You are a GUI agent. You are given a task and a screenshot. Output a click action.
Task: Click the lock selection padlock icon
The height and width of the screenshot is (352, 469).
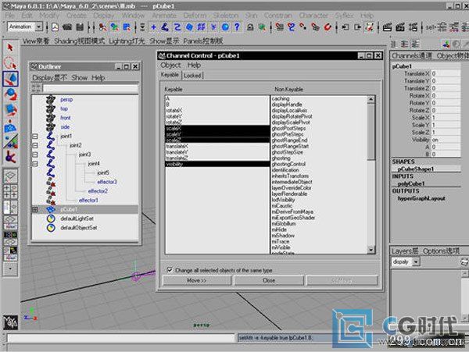click(250, 27)
